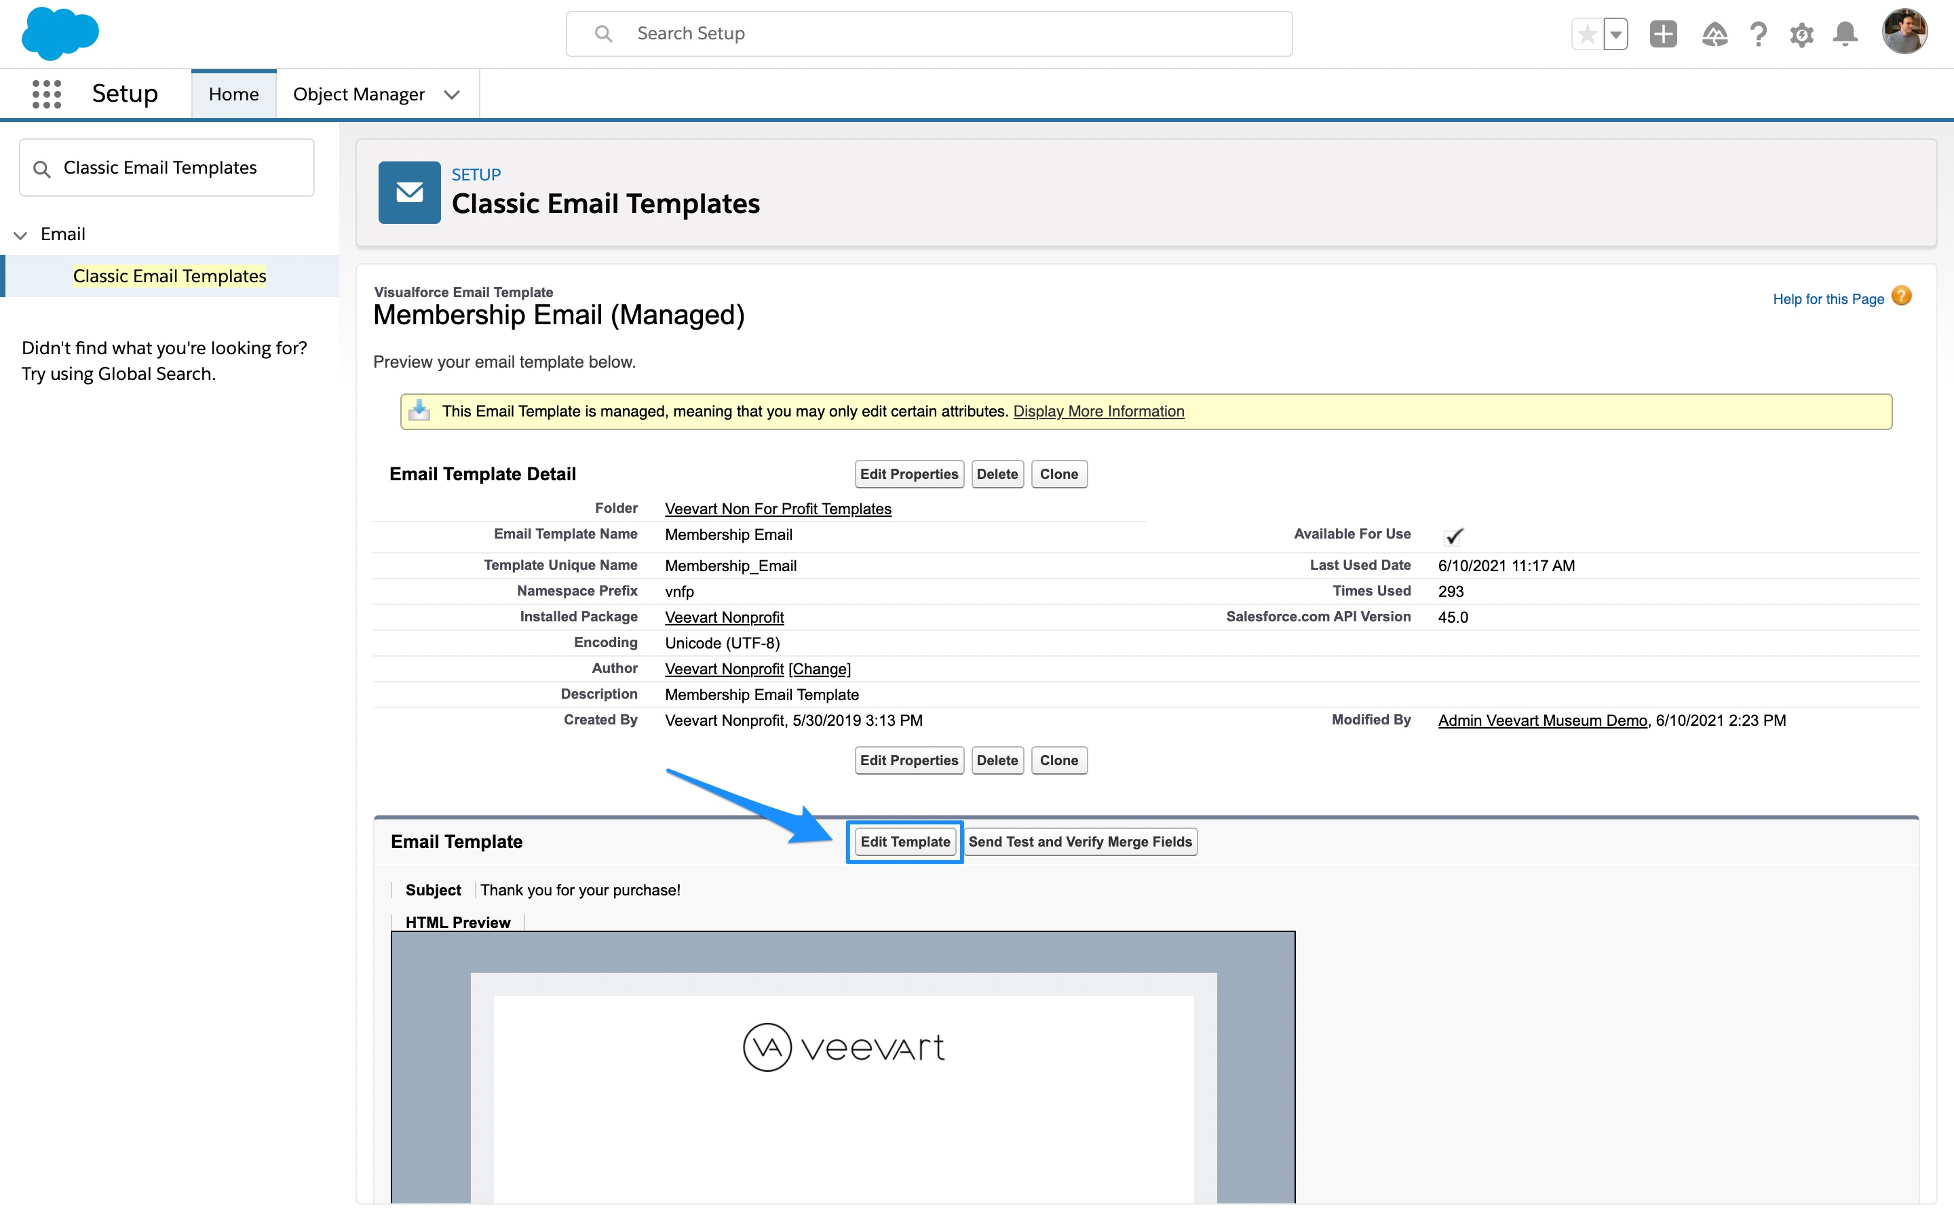Click the Salesforce cloud logo
1954x1221 pixels.
coord(60,34)
